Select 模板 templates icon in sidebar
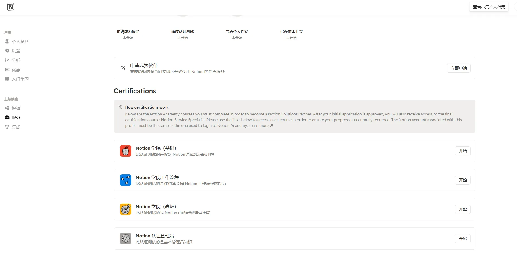This screenshot has width=517, height=258. click(x=7, y=108)
